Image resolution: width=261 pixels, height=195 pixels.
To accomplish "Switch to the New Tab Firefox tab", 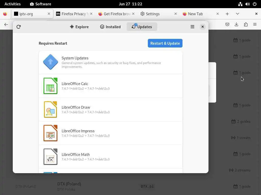I will click(200, 14).
